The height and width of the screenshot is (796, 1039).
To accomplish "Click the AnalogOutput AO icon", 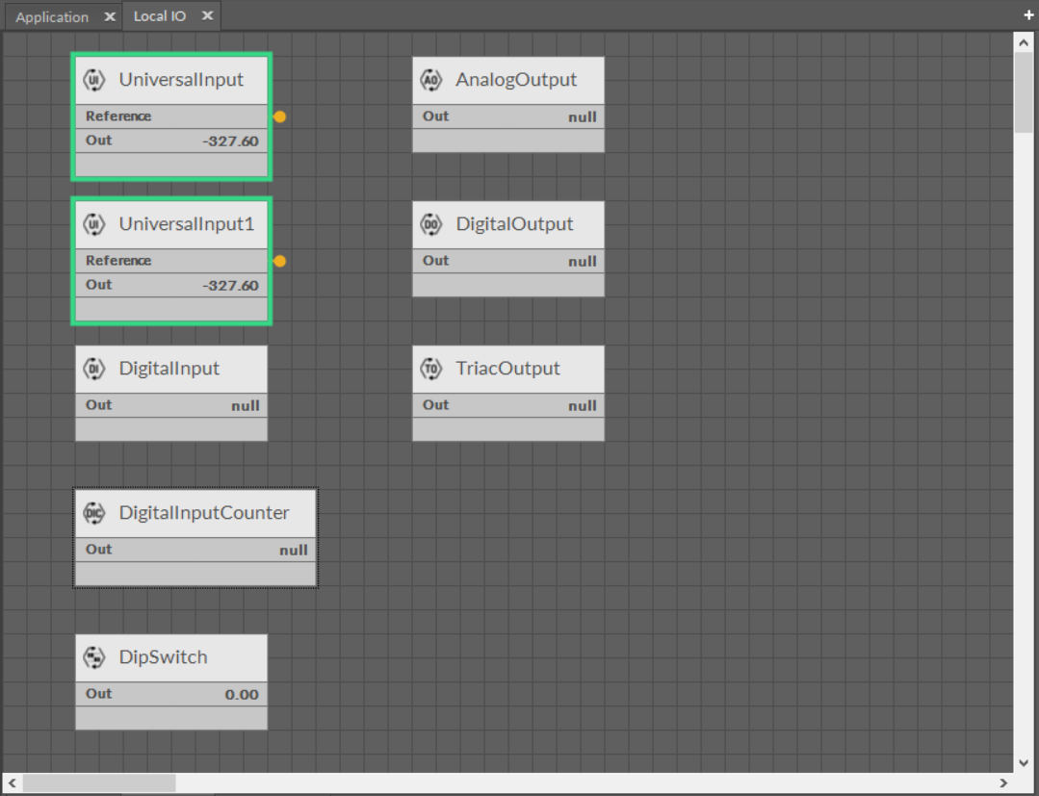I will pyautogui.click(x=430, y=80).
